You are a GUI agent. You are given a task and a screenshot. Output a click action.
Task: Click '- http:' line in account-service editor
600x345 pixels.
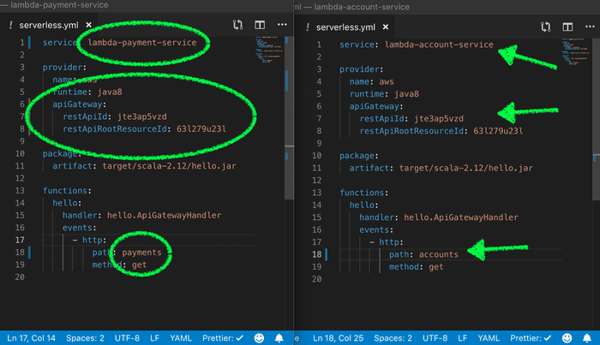(x=386, y=242)
